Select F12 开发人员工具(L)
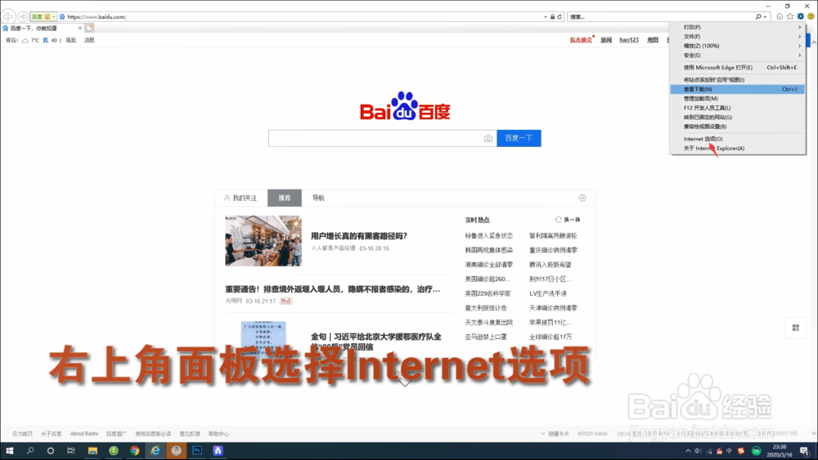 point(738,108)
